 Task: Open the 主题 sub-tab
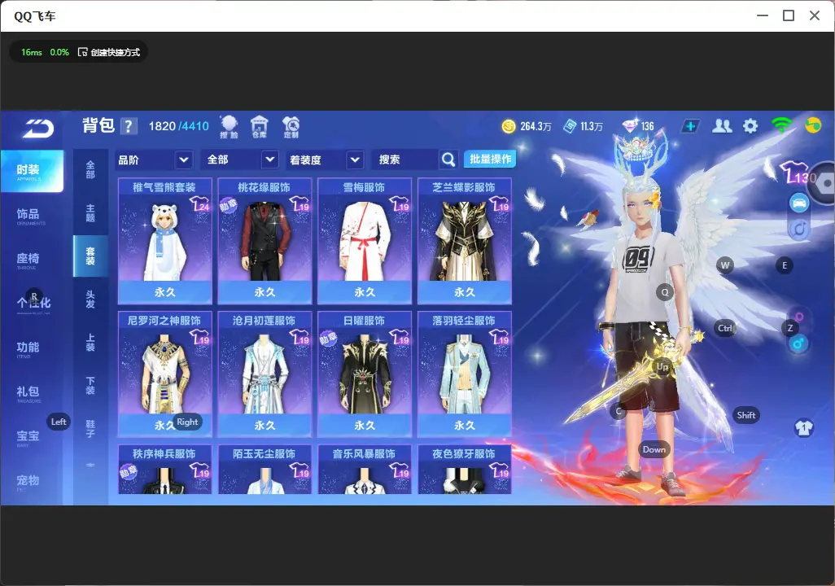(x=90, y=212)
